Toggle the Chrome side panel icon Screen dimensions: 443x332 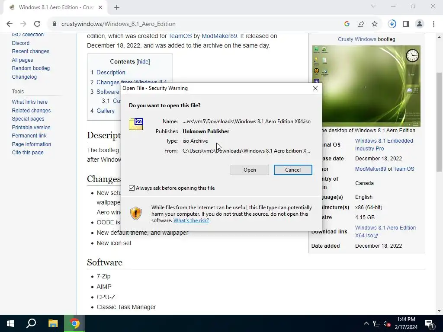tap(406, 24)
